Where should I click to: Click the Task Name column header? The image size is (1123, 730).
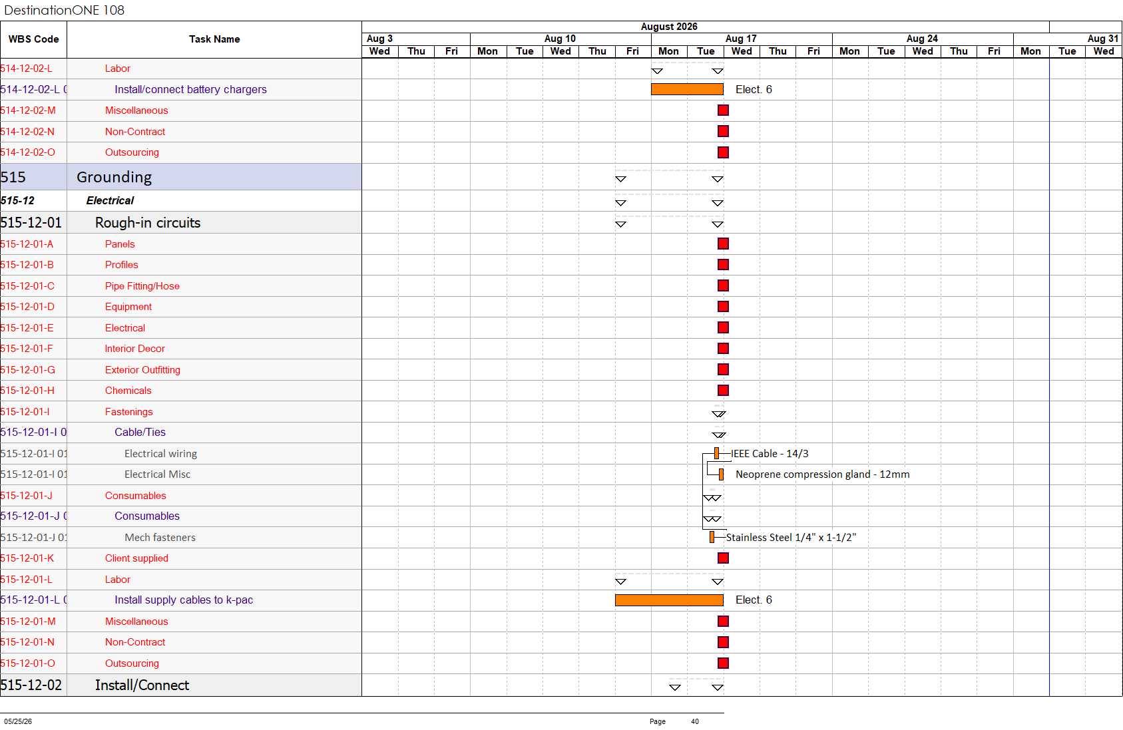point(214,39)
